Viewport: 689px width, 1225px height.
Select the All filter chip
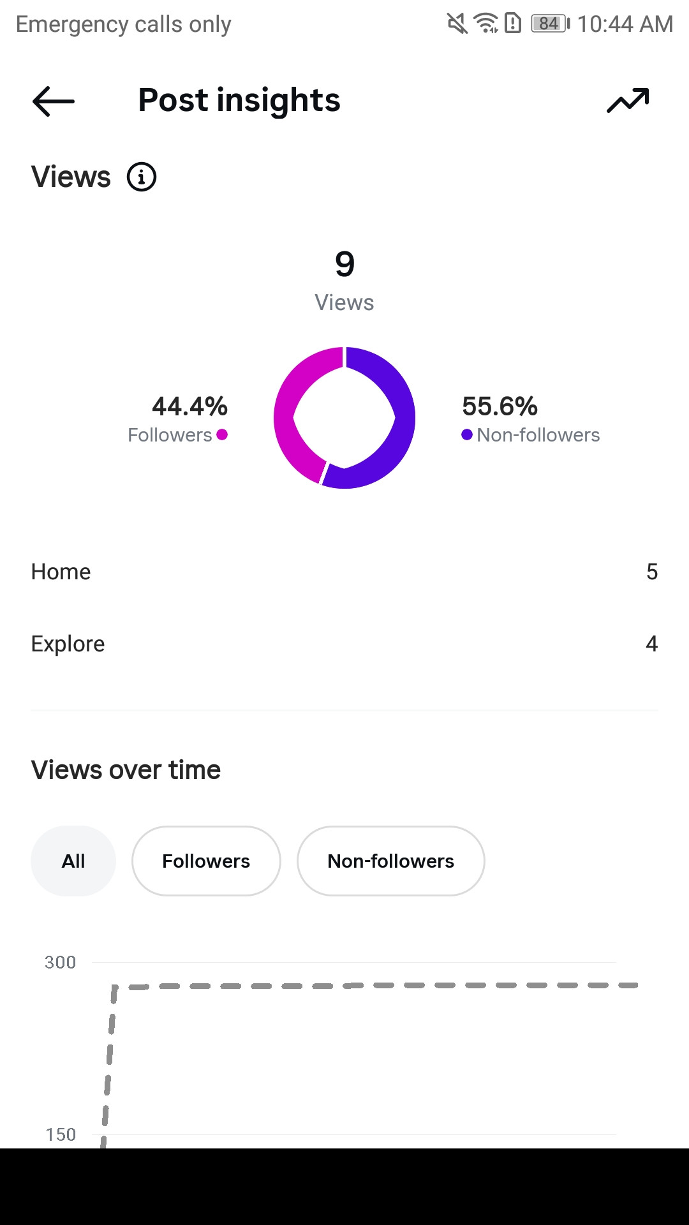click(x=73, y=861)
